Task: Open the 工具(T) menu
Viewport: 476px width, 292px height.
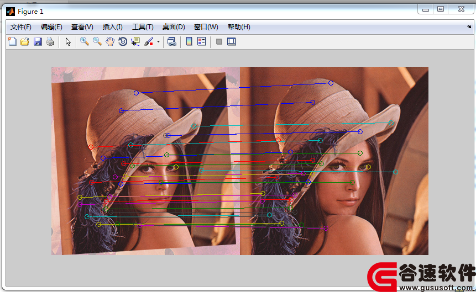Action: (143, 27)
